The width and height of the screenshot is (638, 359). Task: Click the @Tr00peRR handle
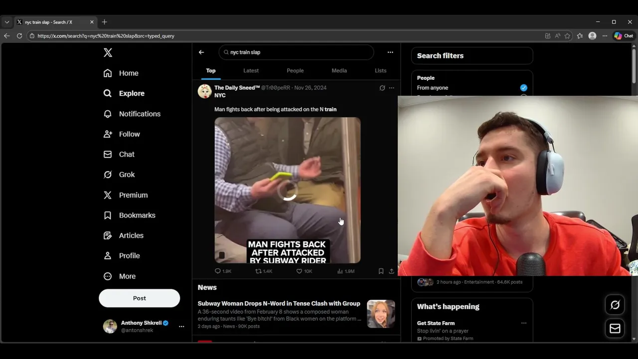click(x=276, y=88)
